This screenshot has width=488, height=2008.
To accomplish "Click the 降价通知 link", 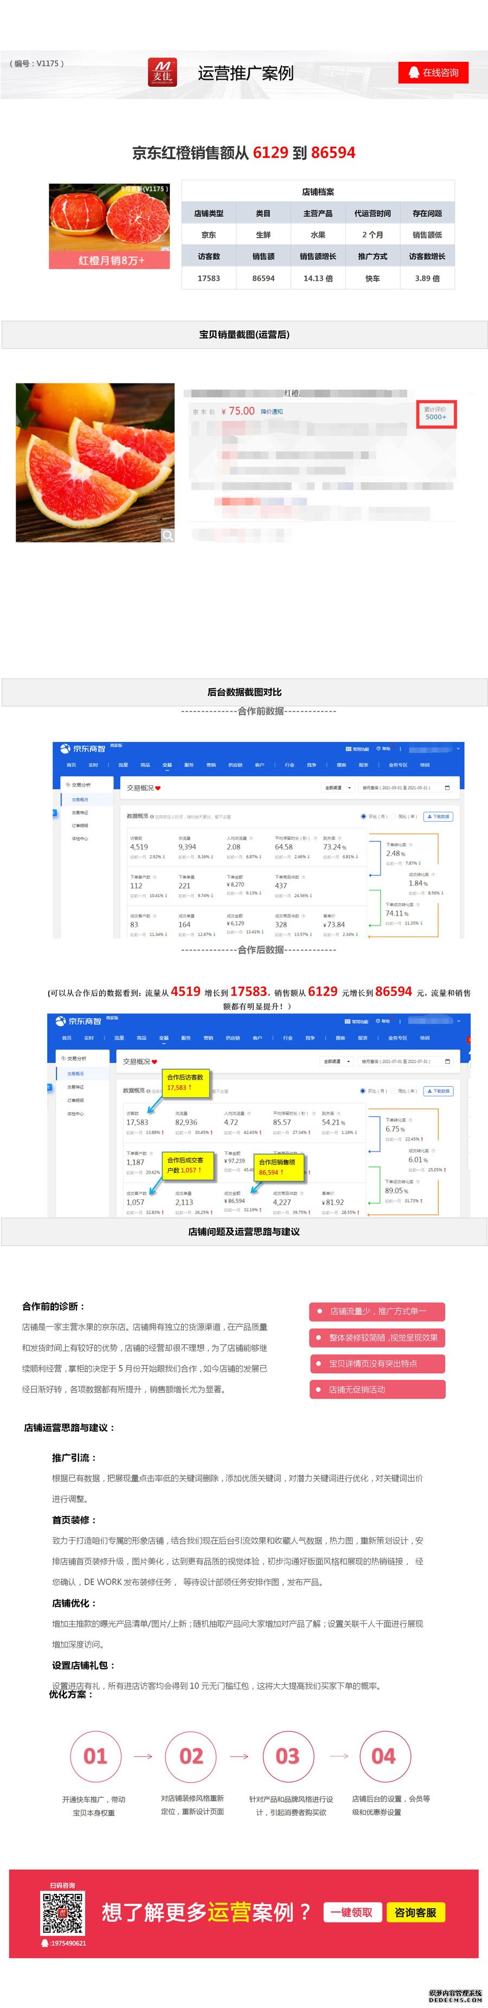I will coord(272,412).
